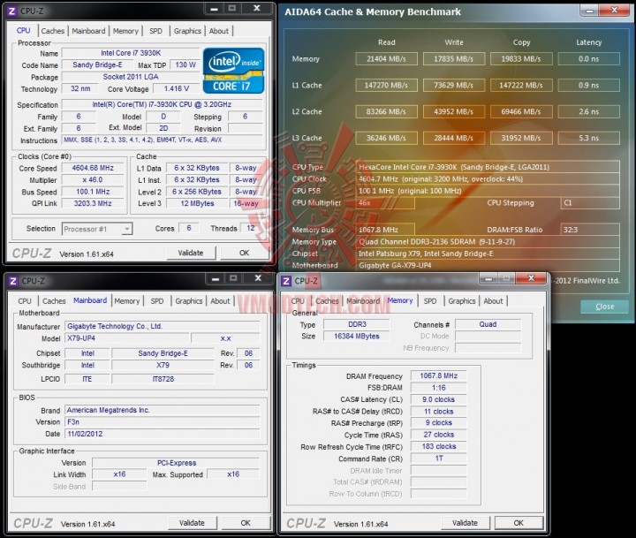The height and width of the screenshot is (538, 636).
Task: Click CPU-Z icon in Memory window title
Action: [286, 281]
